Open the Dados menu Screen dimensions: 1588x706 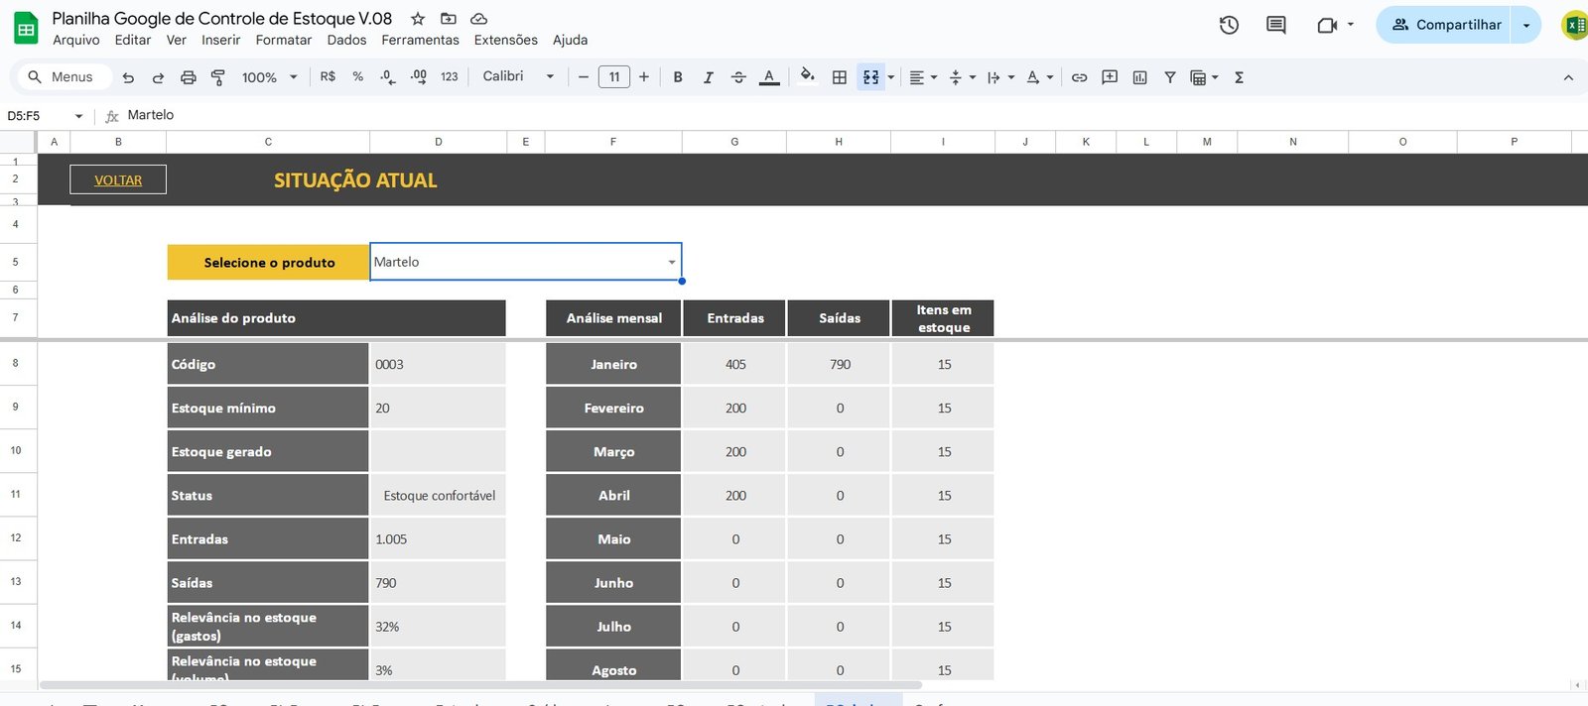346,41
